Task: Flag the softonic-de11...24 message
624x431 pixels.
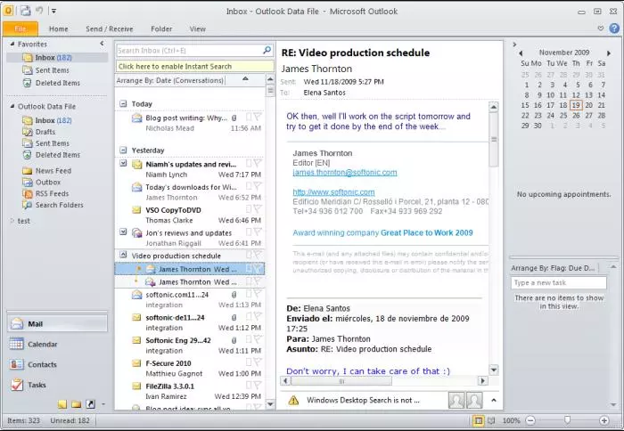Action: pos(258,316)
